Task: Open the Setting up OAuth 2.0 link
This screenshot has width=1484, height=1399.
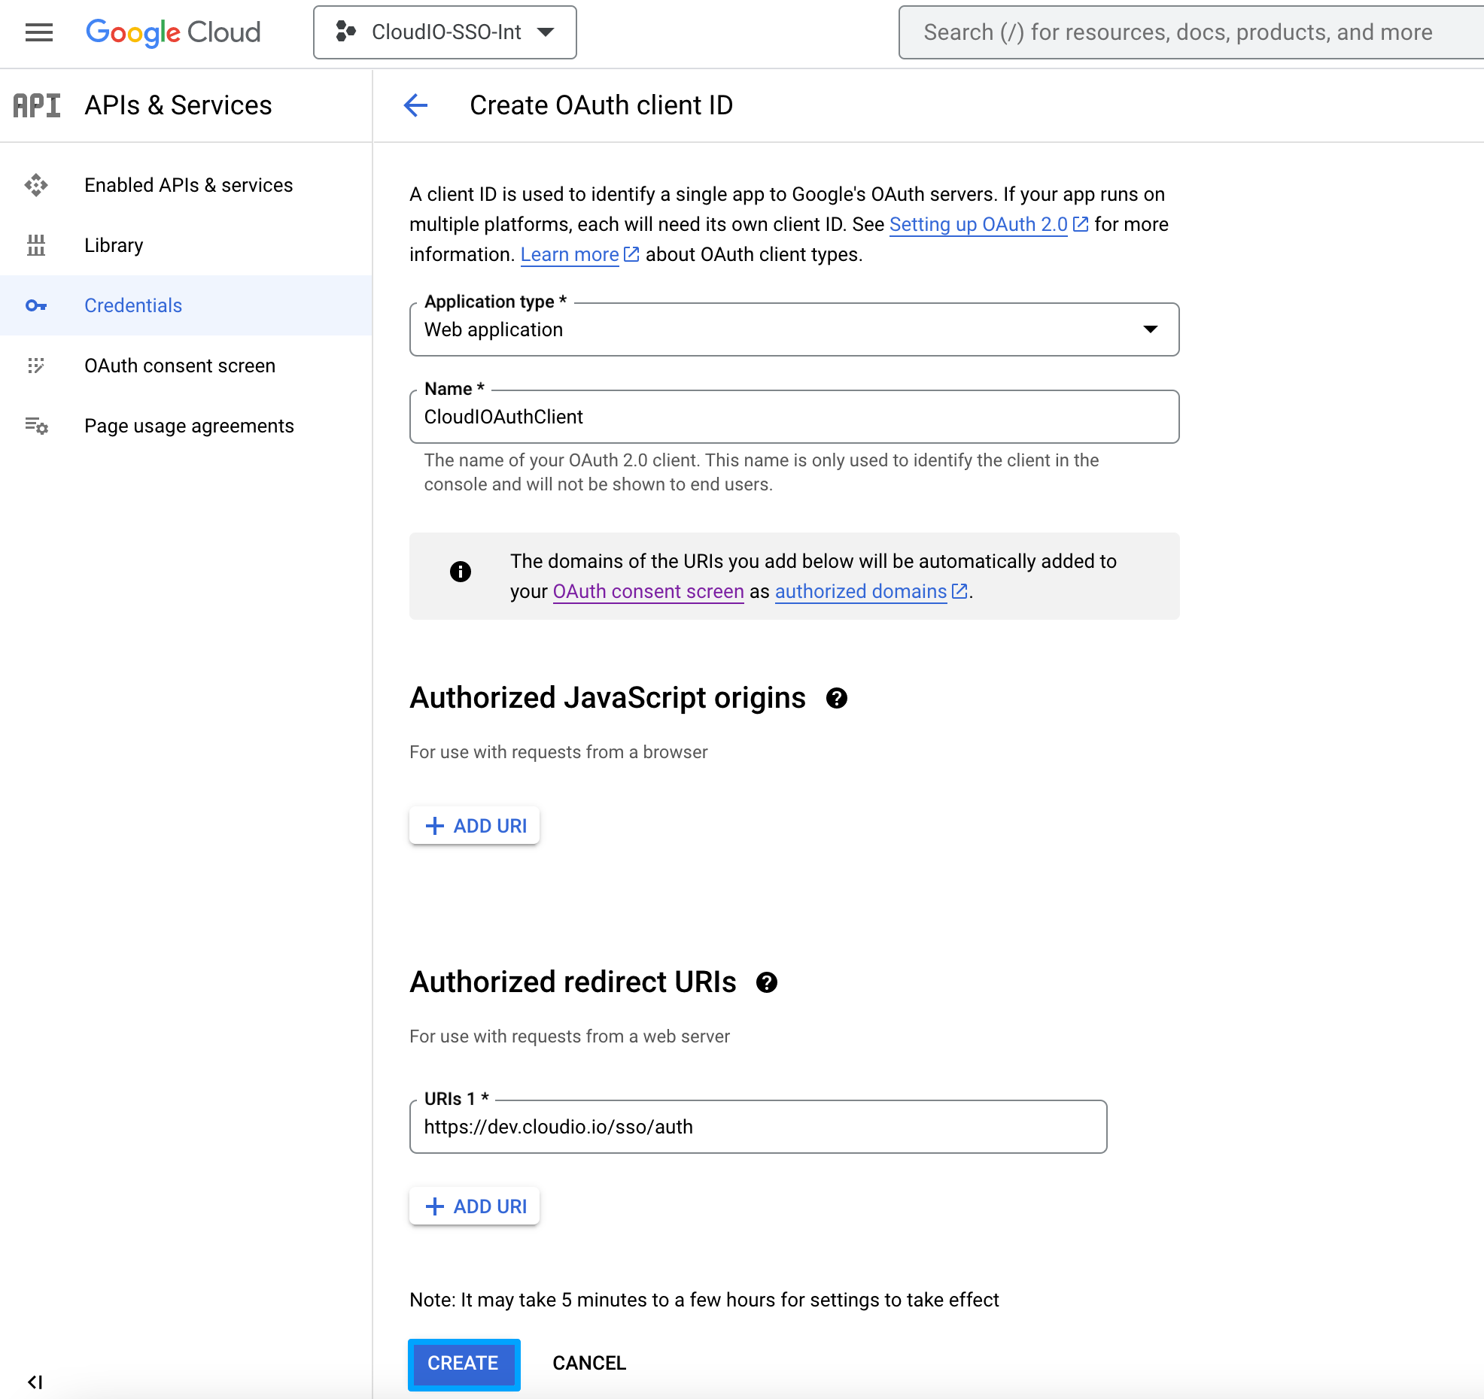Action: (x=978, y=224)
